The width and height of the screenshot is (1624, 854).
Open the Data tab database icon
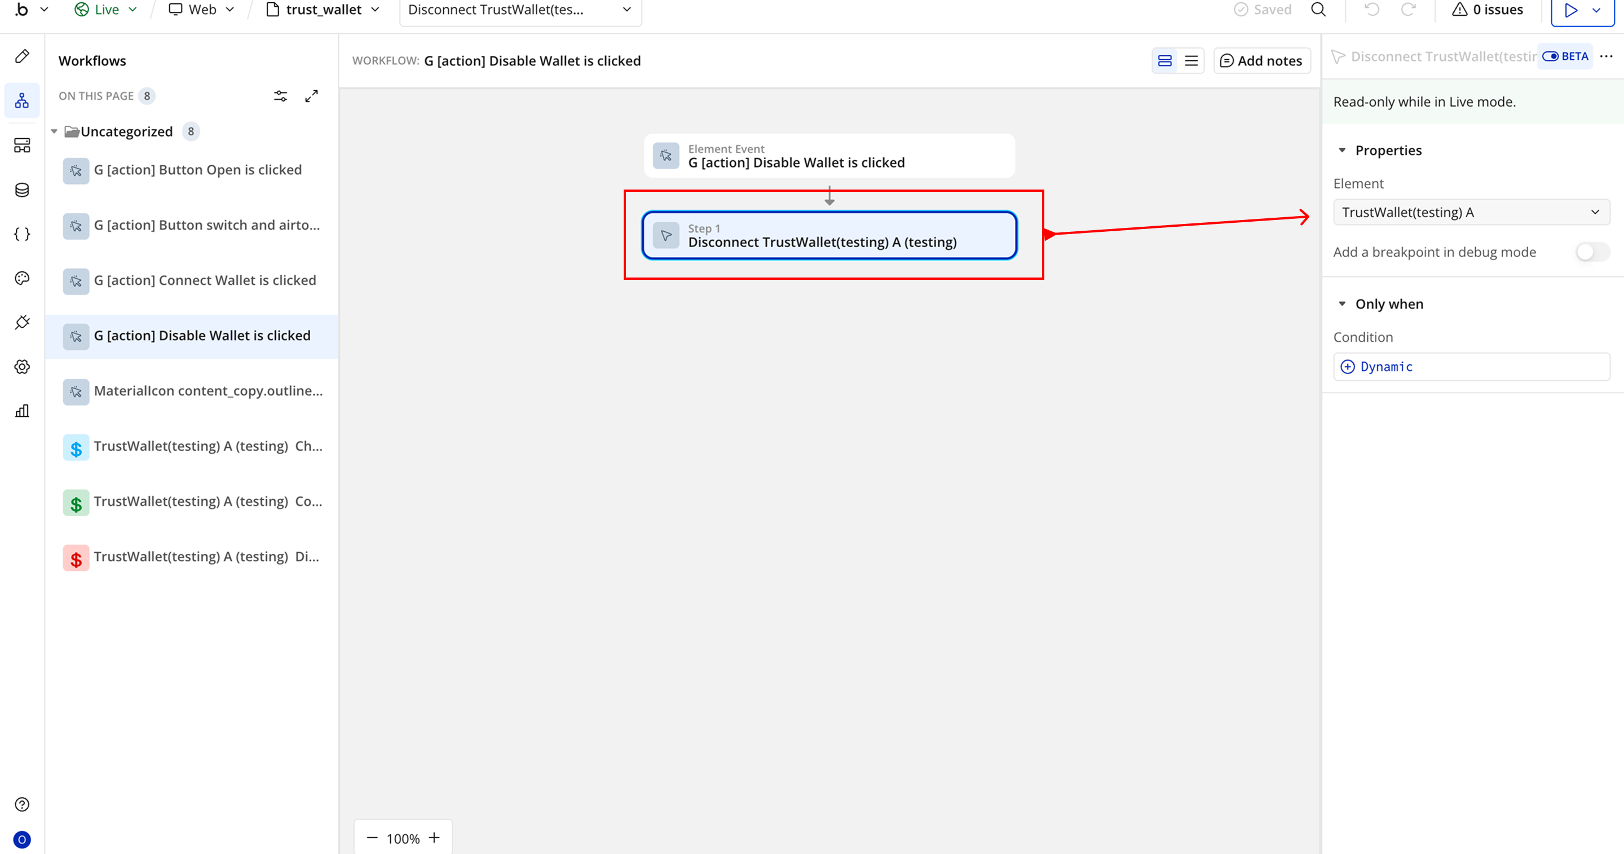coord(22,190)
